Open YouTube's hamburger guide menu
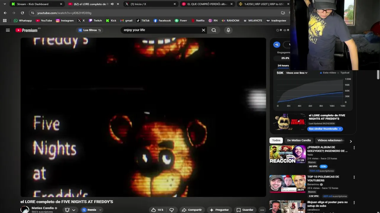Image resolution: width=380 pixels, height=213 pixels. pos(8,30)
